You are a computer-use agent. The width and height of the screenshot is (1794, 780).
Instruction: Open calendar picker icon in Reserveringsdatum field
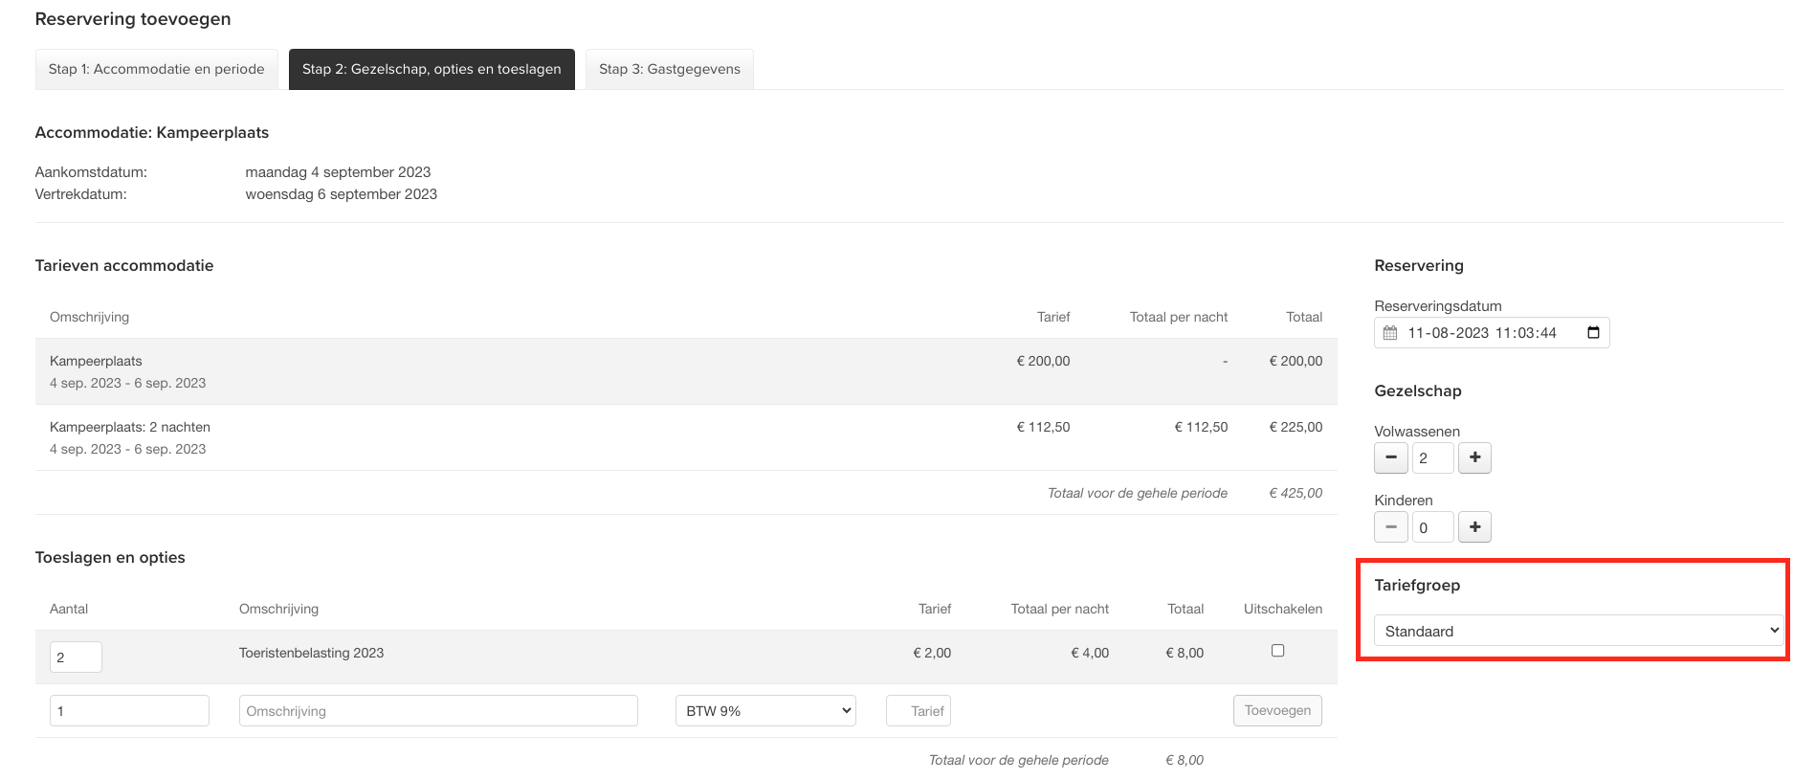point(1593,333)
